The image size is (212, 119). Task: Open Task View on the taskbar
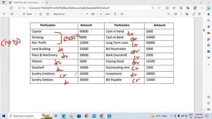(x=56, y=116)
